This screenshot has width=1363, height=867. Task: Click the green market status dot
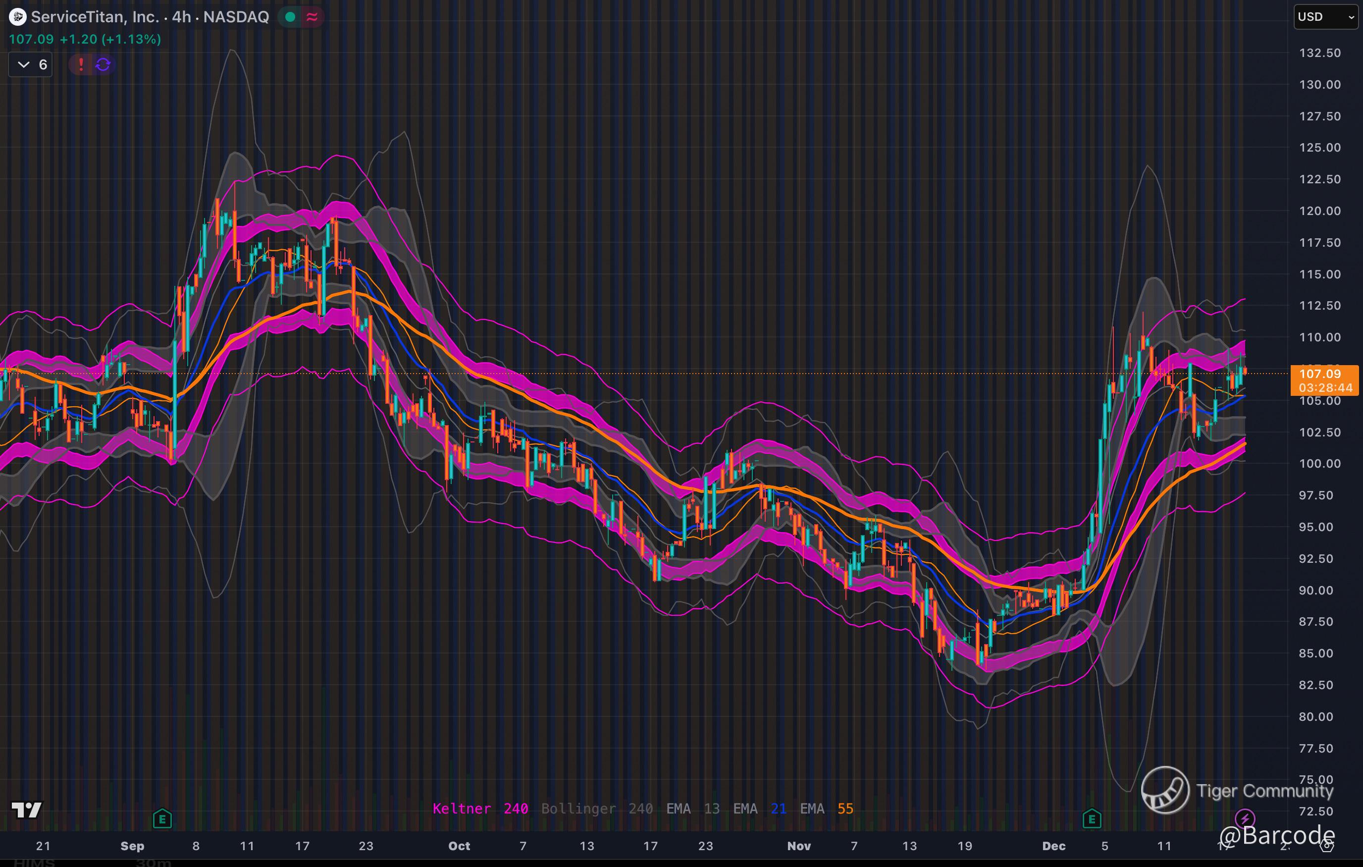pos(290,17)
